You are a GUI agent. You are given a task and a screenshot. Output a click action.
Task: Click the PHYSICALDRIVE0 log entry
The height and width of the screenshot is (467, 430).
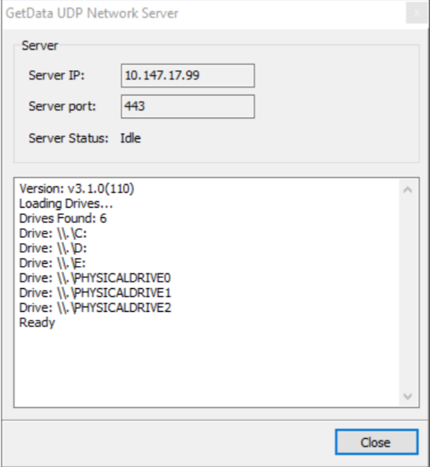click(95, 278)
